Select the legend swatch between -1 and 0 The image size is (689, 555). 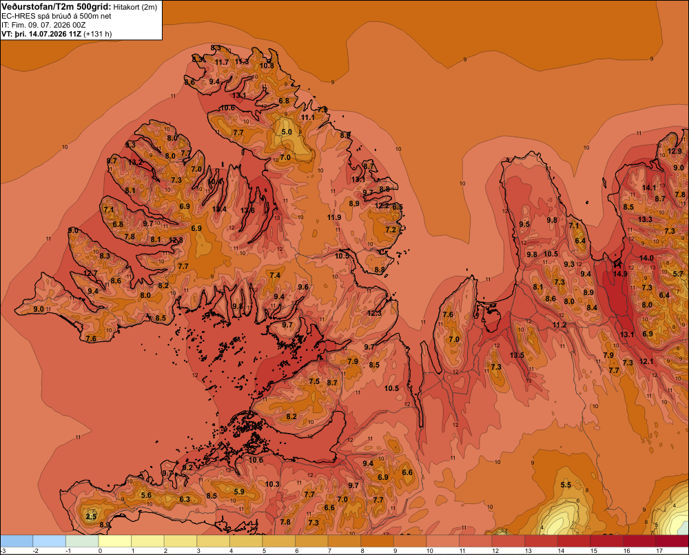(82, 541)
